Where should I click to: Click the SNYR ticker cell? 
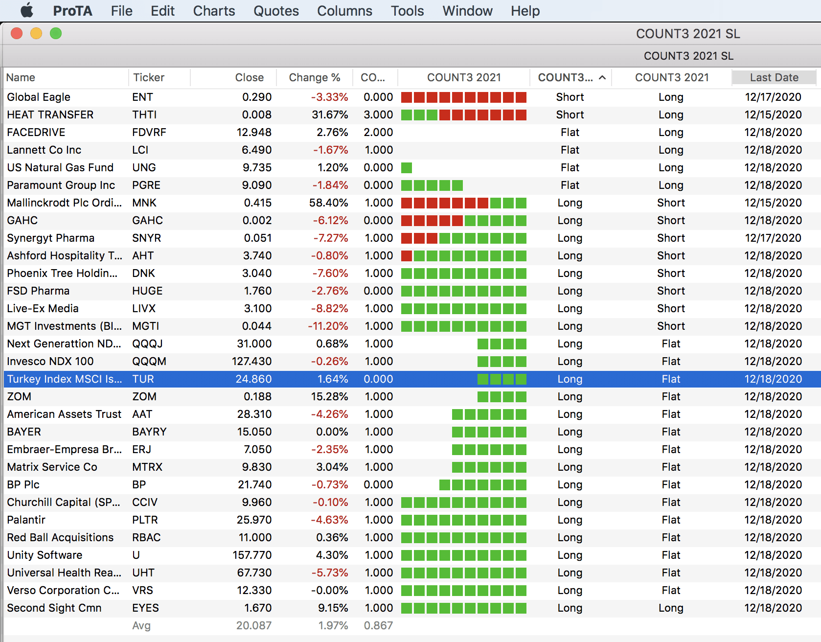[146, 238]
